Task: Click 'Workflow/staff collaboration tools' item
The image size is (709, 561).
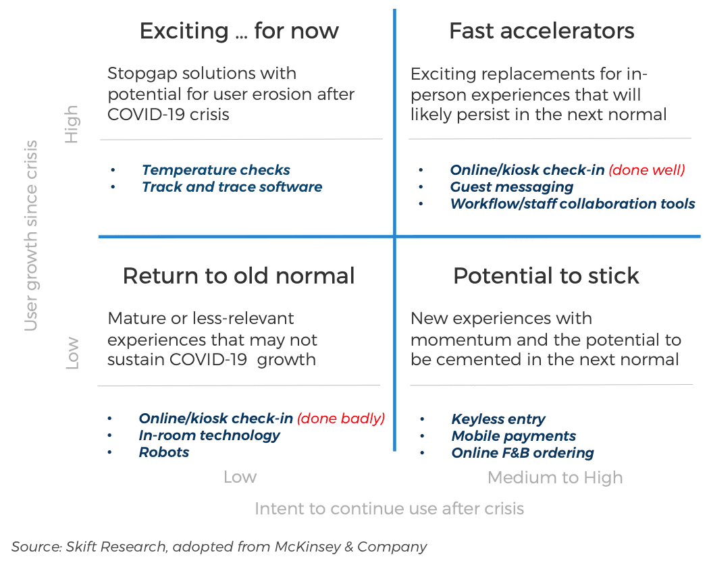Action: coord(573,204)
